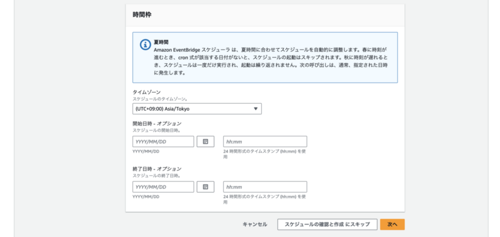Click the 時間枠 section heading
The height and width of the screenshot is (237, 500).
[x=142, y=15]
